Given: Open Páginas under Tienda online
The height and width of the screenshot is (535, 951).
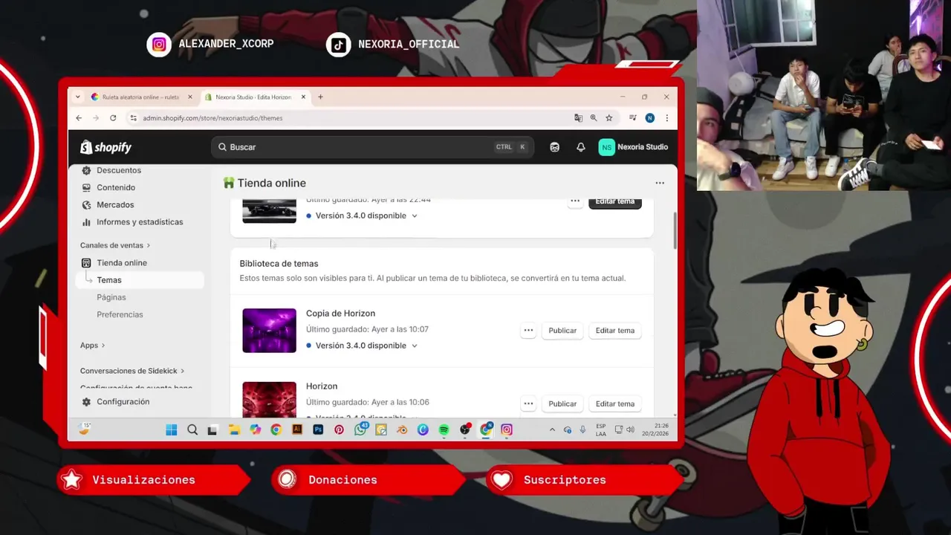Looking at the screenshot, I should coord(111,297).
